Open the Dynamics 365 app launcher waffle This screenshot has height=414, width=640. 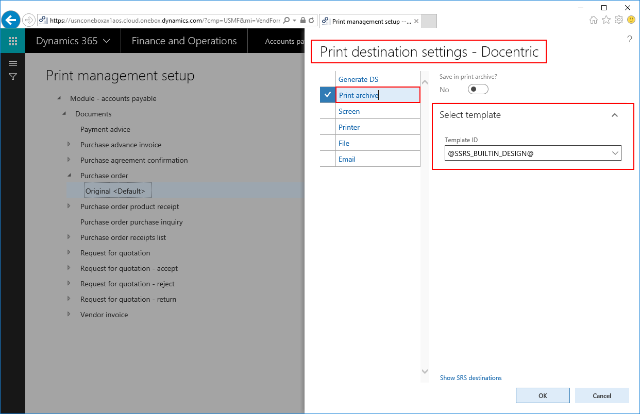coord(12,41)
